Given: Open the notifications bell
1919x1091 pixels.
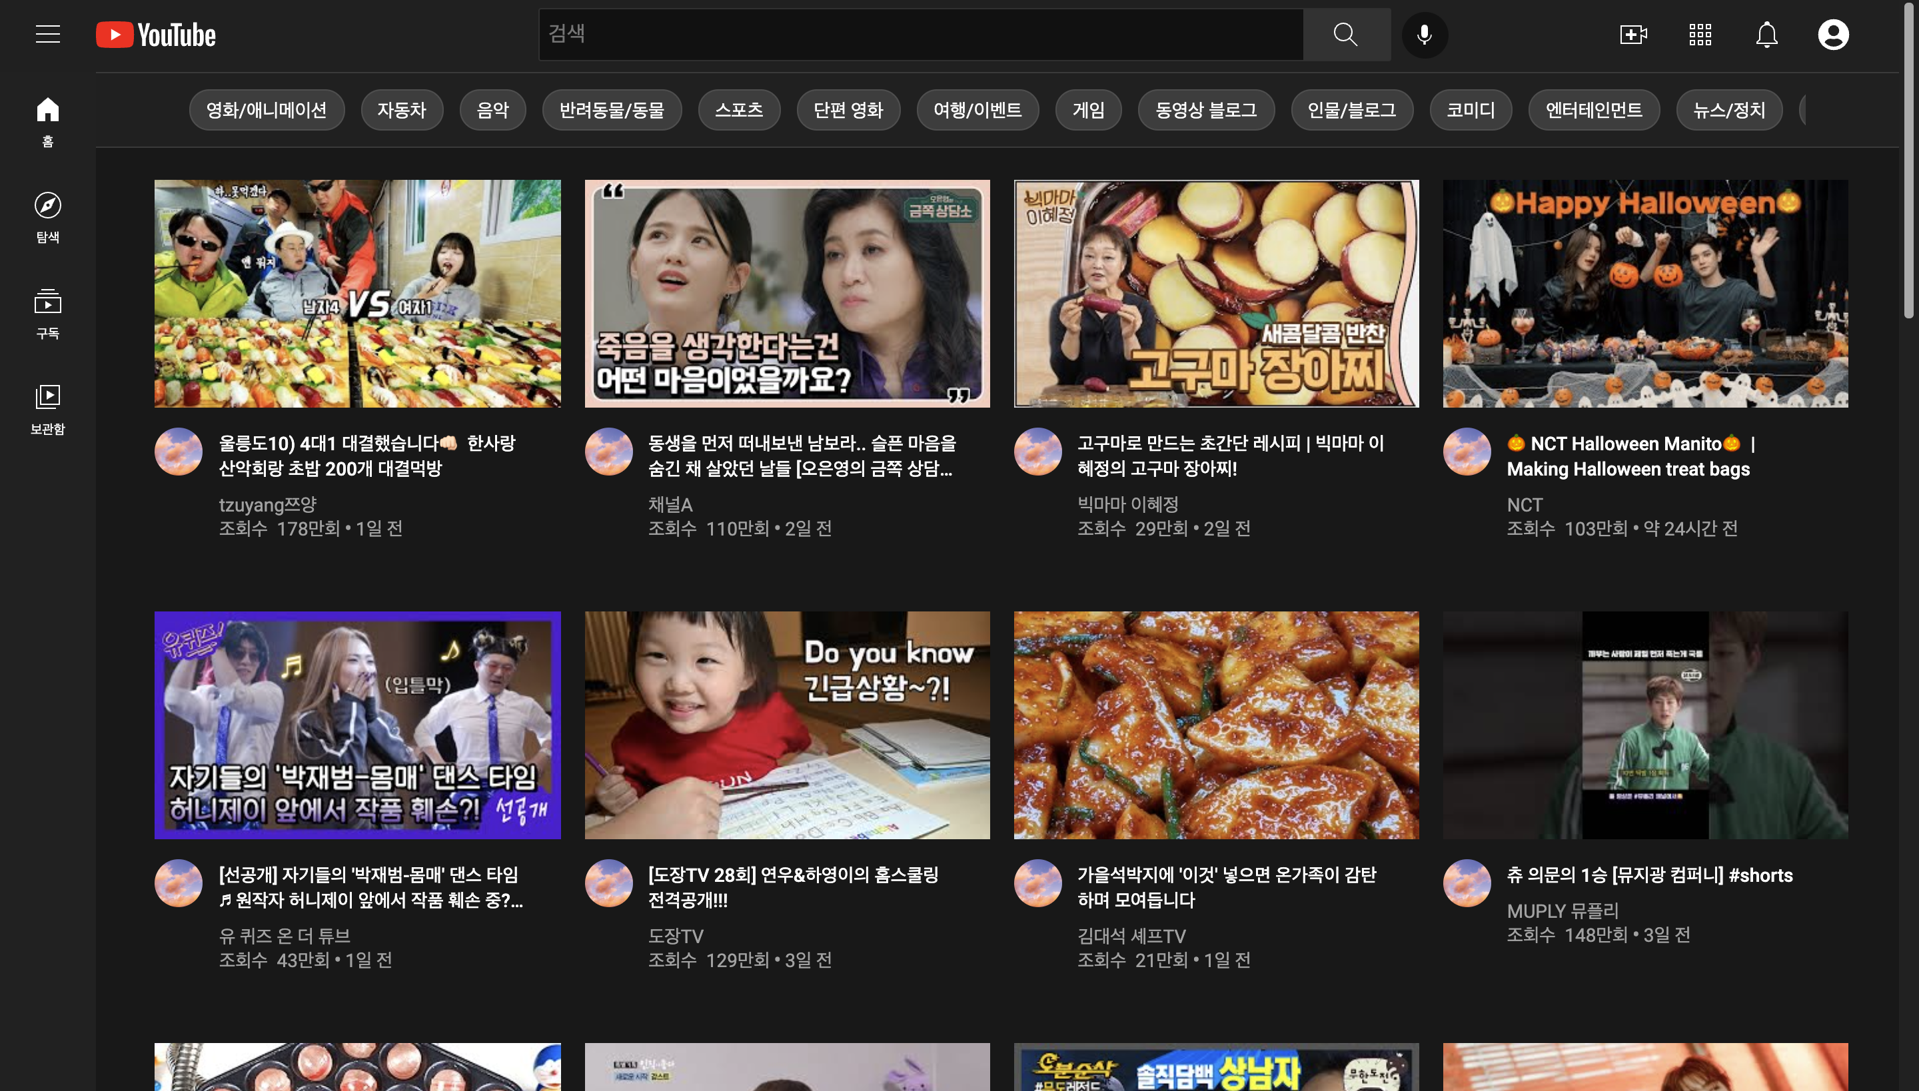Looking at the screenshot, I should 1766,34.
